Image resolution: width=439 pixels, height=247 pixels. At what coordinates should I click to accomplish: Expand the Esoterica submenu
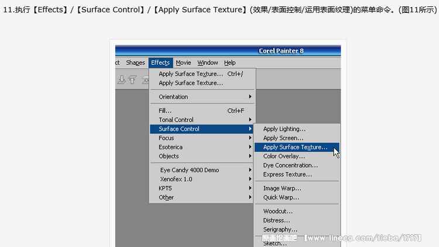point(202,147)
